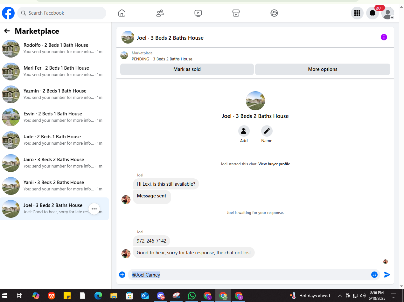The image size is (404, 302).
Task: Open WhatsApp from the taskbar
Action: click(192, 296)
